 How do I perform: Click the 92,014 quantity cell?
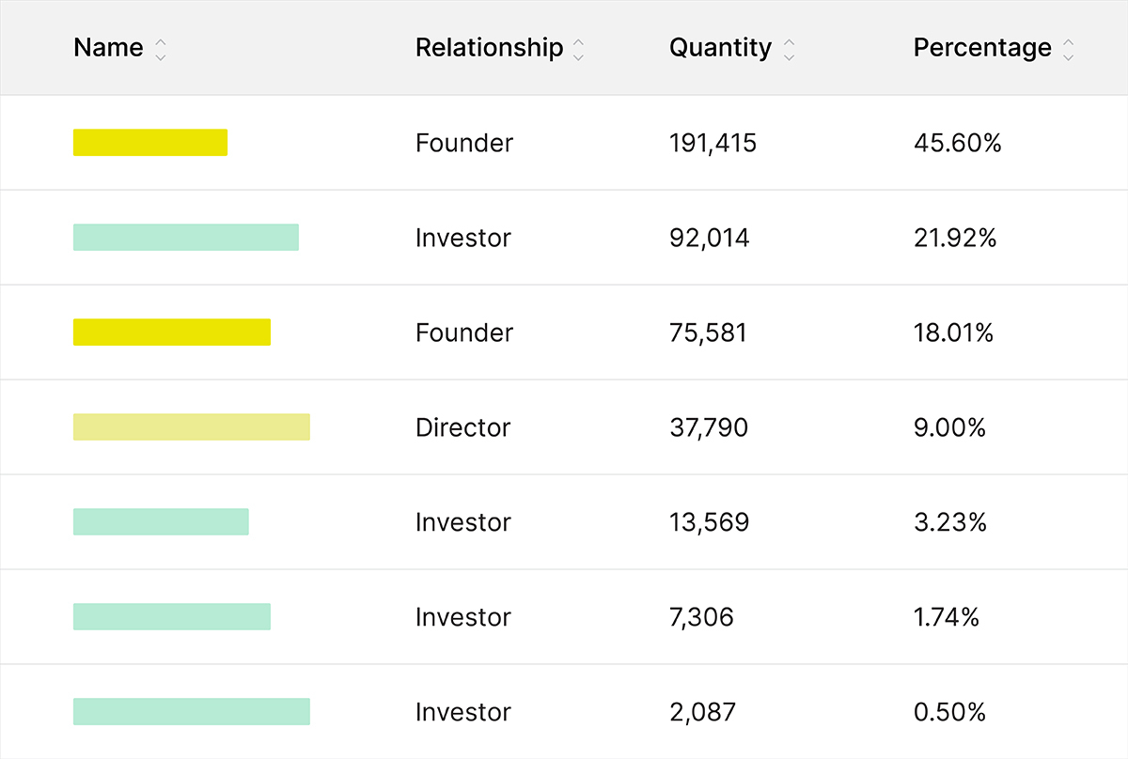pos(709,238)
